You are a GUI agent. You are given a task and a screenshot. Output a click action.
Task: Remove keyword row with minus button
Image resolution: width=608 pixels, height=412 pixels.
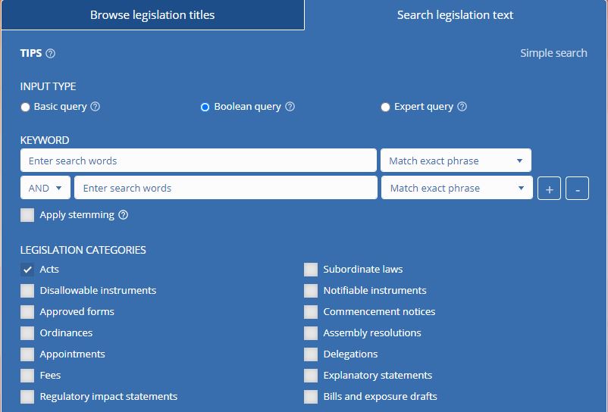click(x=577, y=189)
